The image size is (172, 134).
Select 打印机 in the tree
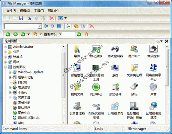[23, 82]
